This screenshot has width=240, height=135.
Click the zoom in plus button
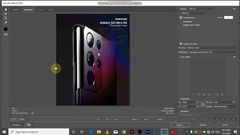pos(15,119)
